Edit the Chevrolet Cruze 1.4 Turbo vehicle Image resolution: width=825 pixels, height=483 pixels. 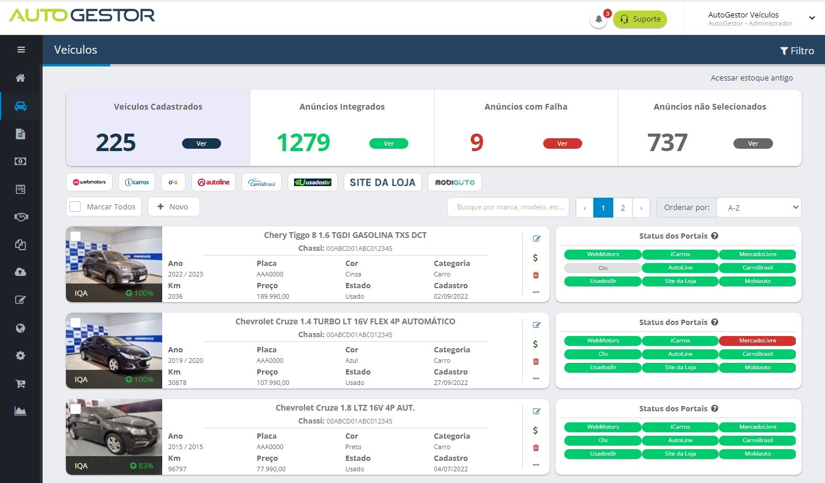(537, 325)
